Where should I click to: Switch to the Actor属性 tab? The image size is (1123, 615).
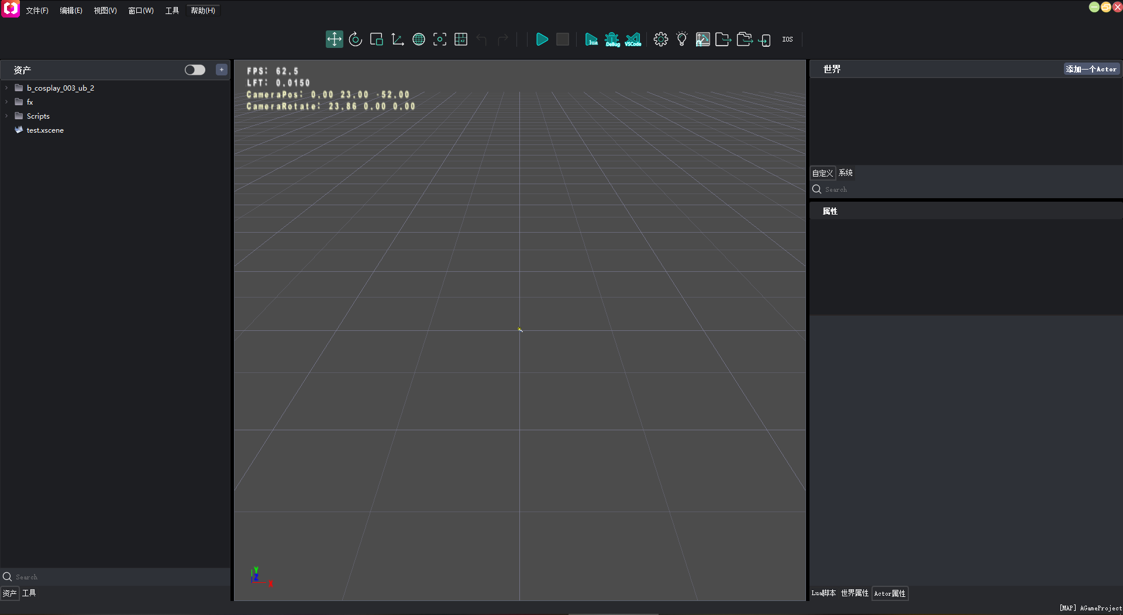(890, 593)
